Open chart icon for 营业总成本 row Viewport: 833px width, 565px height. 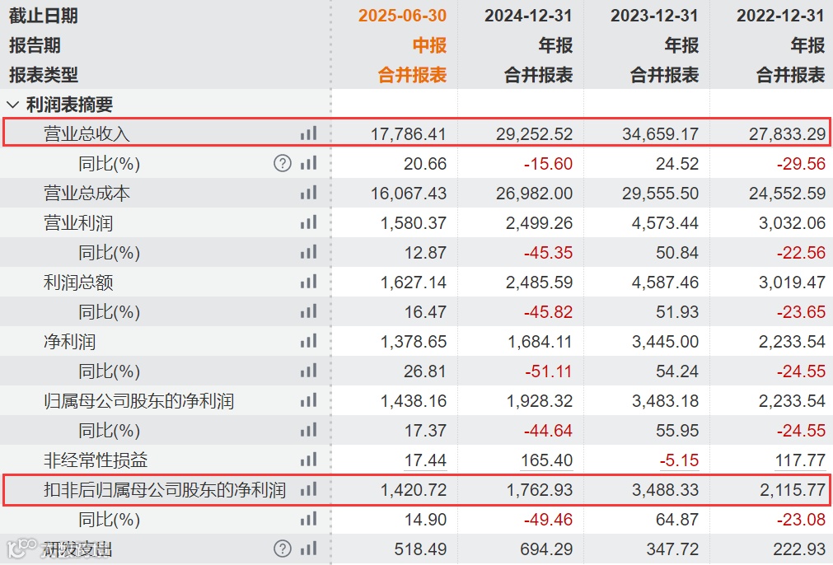(309, 193)
